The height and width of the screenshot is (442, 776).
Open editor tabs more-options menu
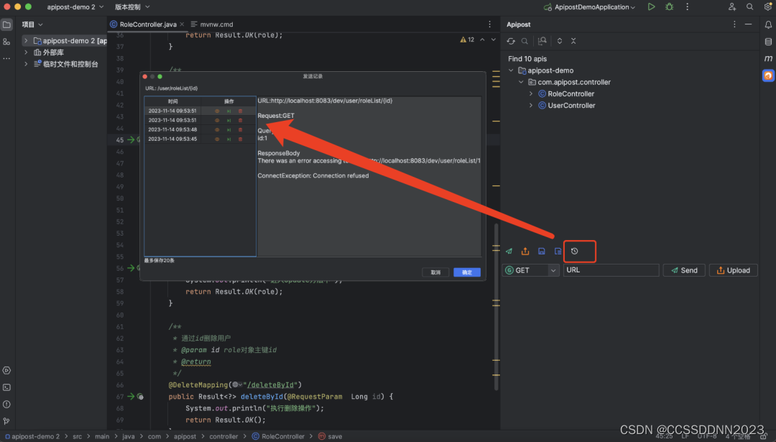tap(489, 24)
